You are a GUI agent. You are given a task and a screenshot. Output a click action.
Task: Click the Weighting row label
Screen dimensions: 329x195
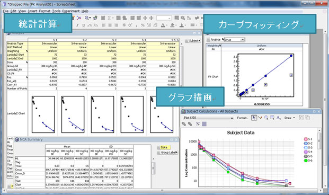(13, 51)
